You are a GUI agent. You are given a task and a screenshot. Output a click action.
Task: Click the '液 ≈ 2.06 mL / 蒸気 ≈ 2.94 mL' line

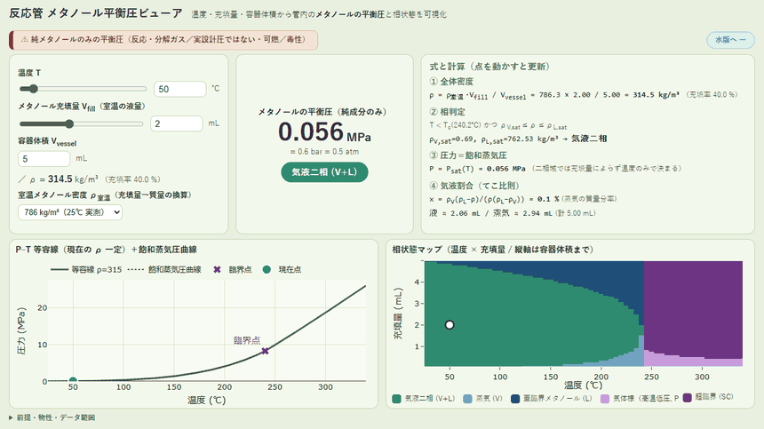pos(512,213)
